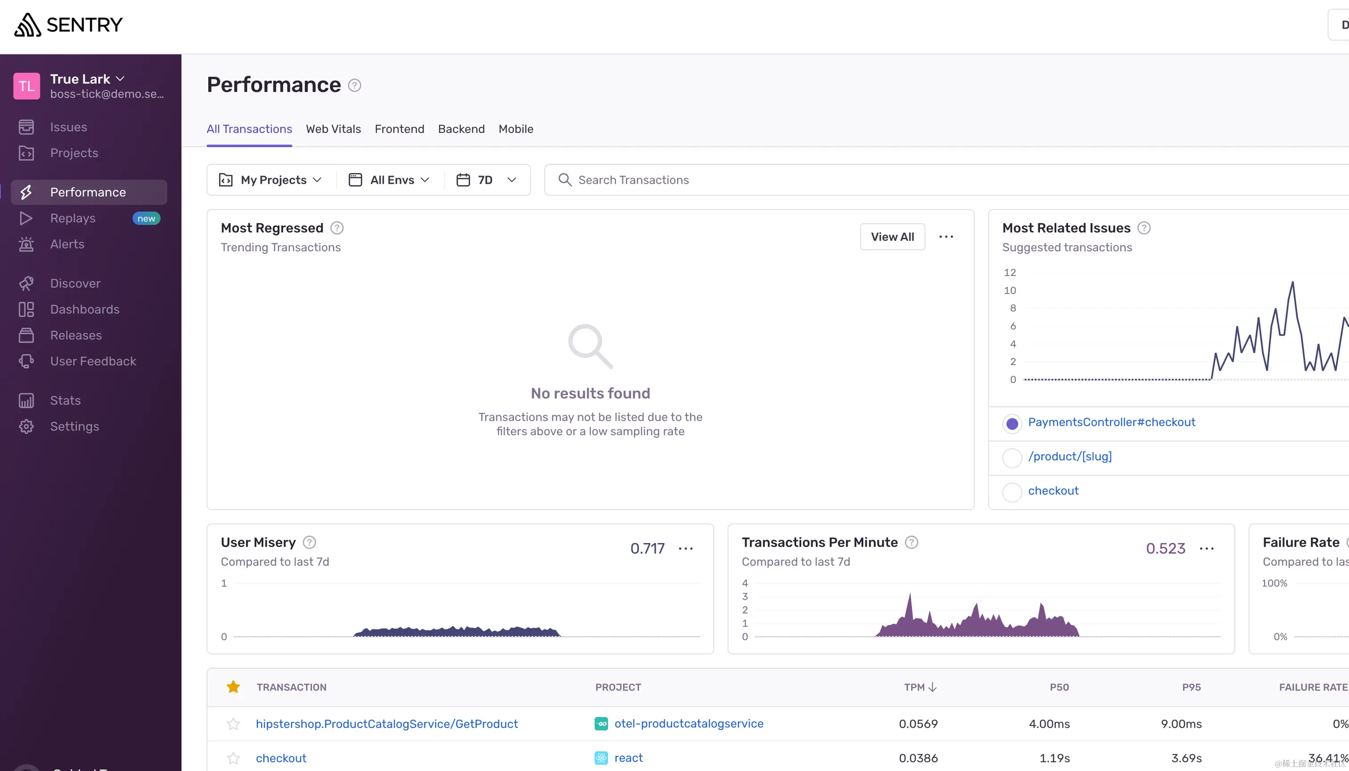Open the otel-productcatalogservice project link
1349x771 pixels.
(x=688, y=723)
